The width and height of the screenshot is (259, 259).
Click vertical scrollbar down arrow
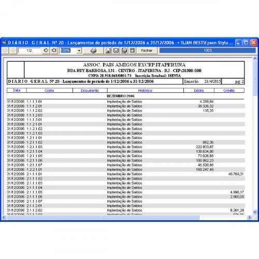[255, 212]
